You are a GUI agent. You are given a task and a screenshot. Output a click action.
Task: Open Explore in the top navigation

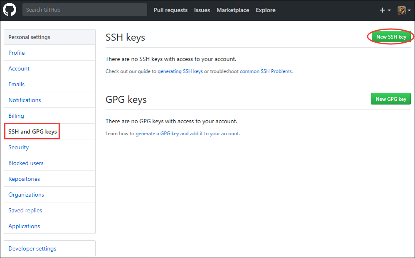pyautogui.click(x=265, y=10)
